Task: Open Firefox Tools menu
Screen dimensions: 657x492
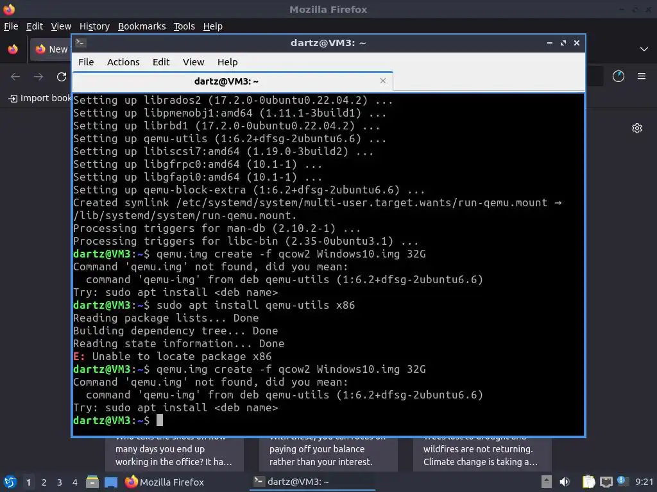Action: [184, 26]
